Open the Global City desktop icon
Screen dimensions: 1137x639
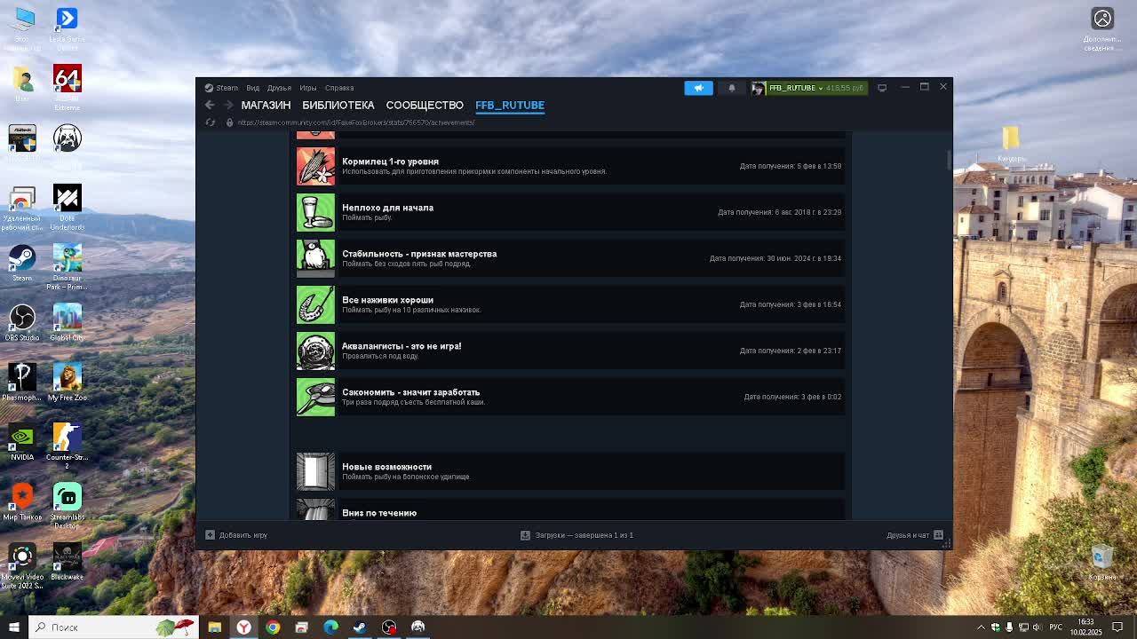[68, 323]
